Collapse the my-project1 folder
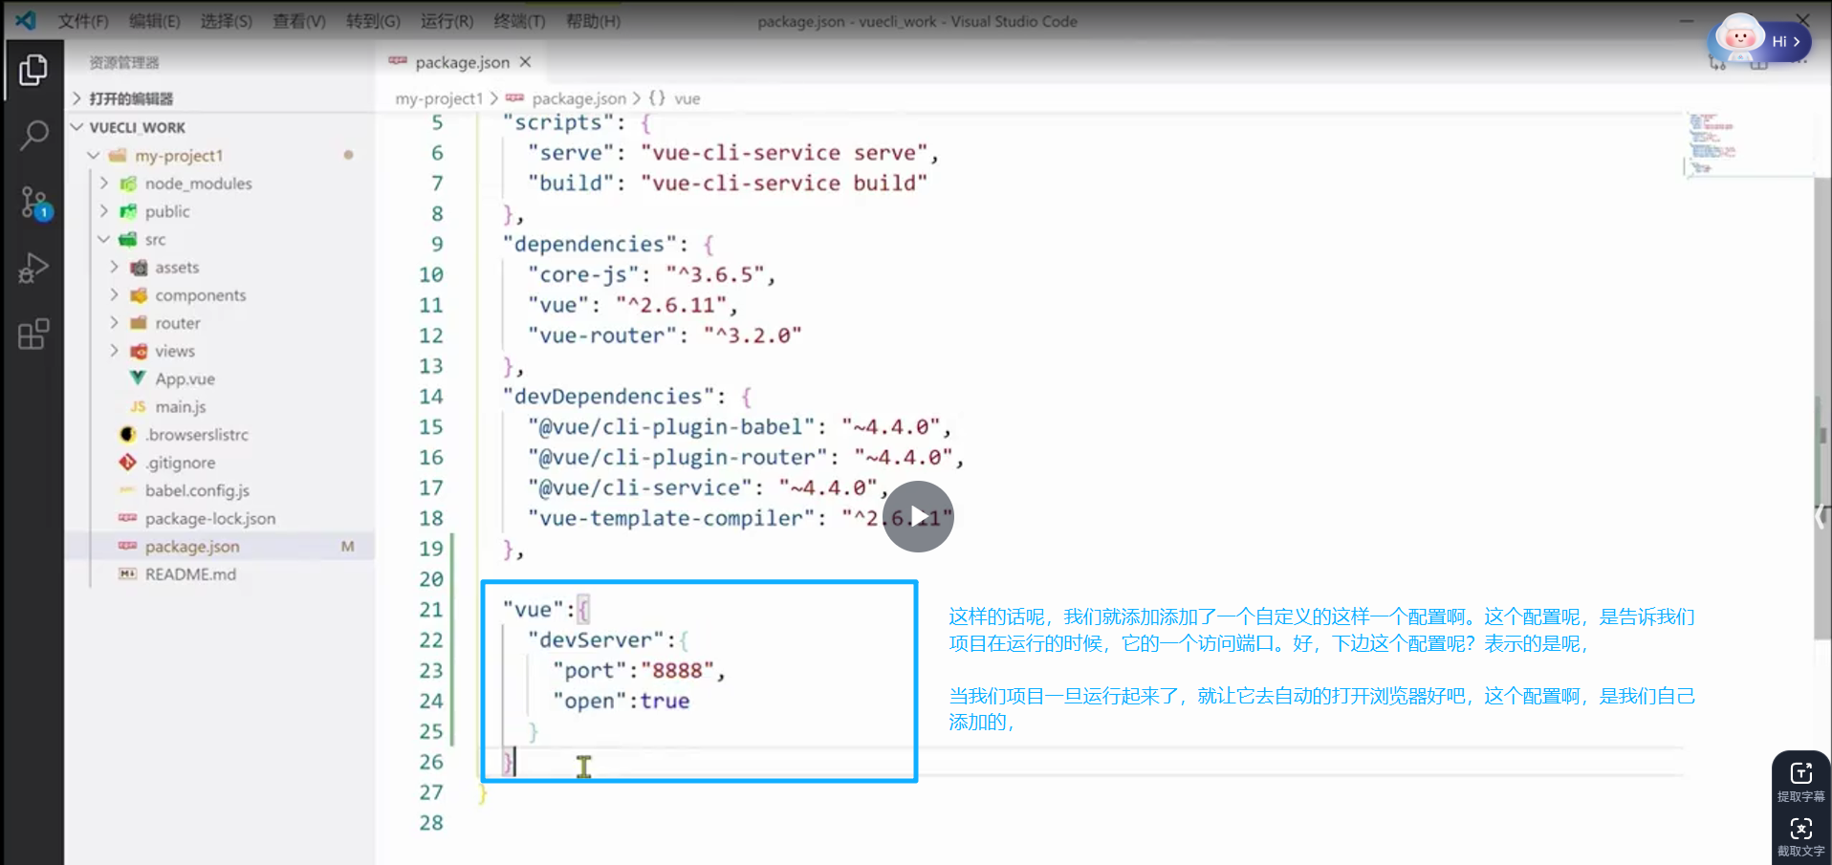 [x=179, y=156]
